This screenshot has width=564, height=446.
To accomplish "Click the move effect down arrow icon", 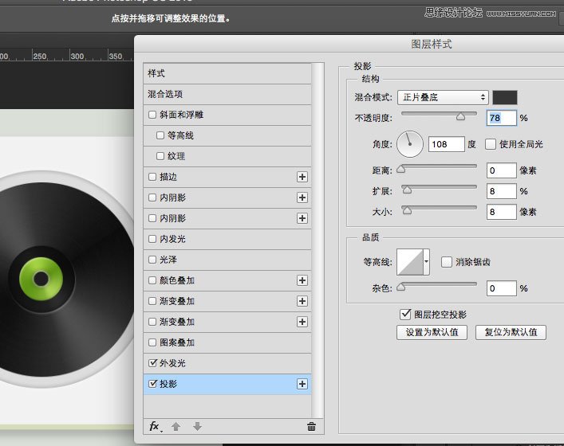I will tap(198, 427).
